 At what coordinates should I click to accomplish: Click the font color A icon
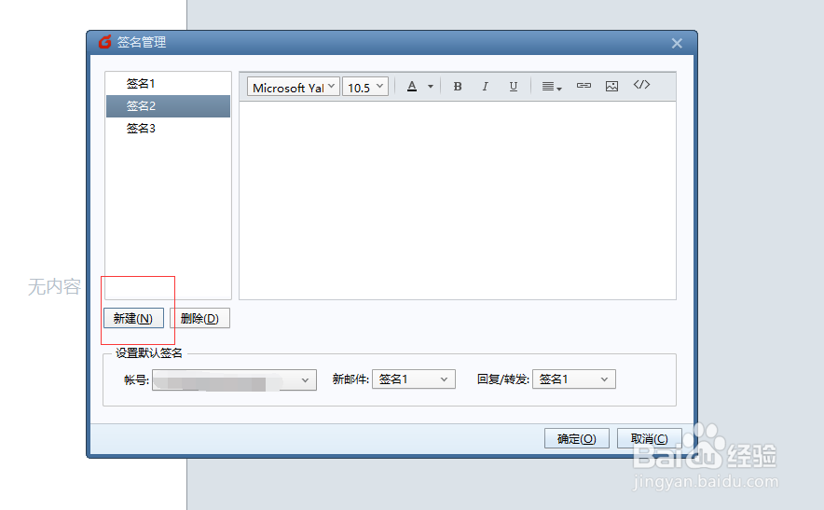[412, 86]
